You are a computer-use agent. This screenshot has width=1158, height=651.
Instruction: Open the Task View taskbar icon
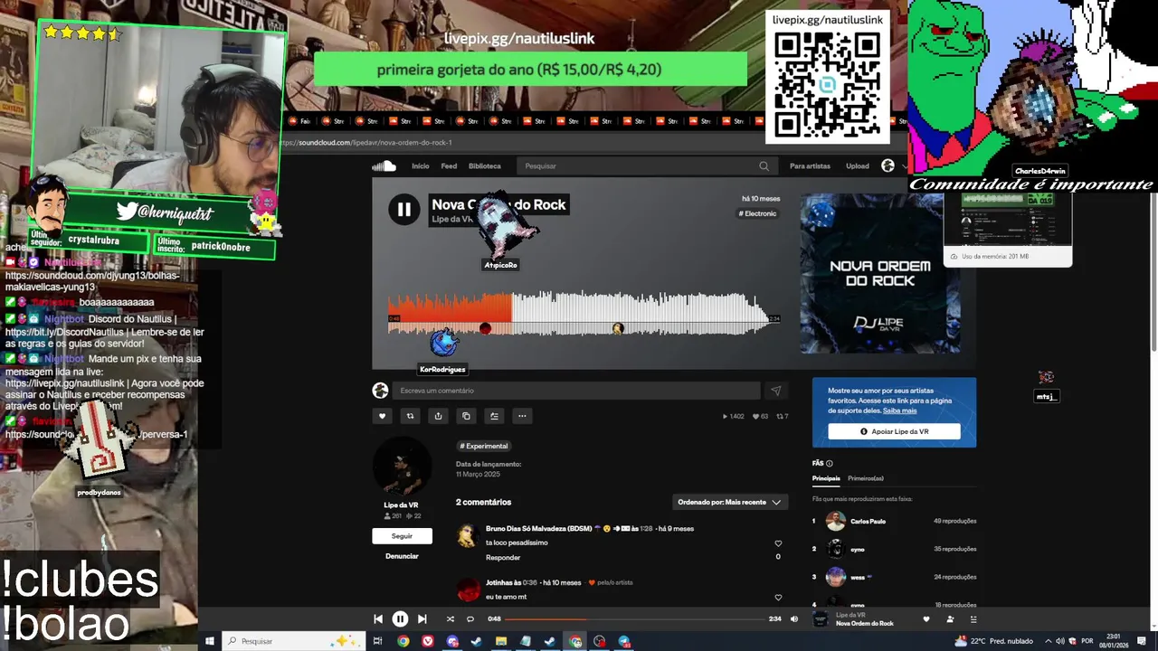(378, 641)
